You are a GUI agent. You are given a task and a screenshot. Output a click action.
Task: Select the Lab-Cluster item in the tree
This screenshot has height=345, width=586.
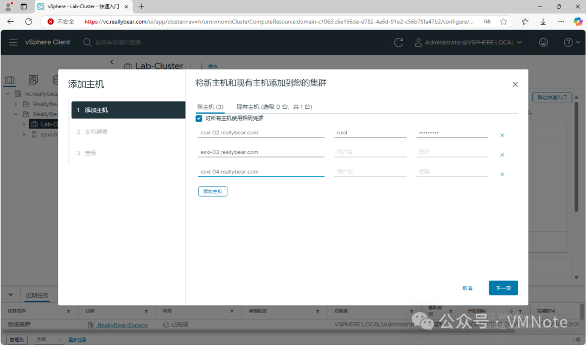pyautogui.click(x=43, y=124)
